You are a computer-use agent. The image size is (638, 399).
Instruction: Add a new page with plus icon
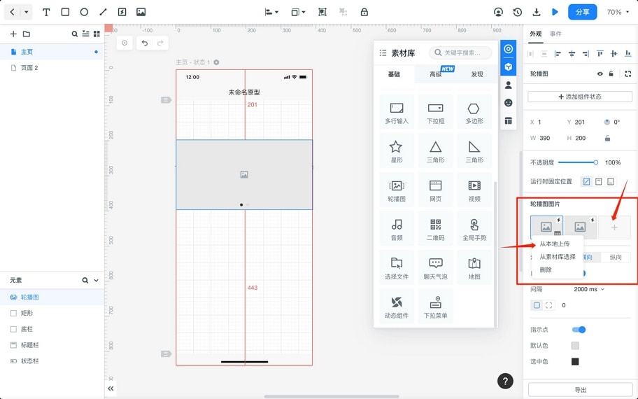click(13, 34)
